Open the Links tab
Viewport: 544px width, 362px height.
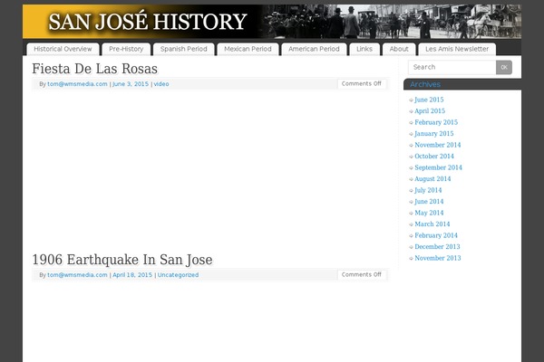(364, 49)
